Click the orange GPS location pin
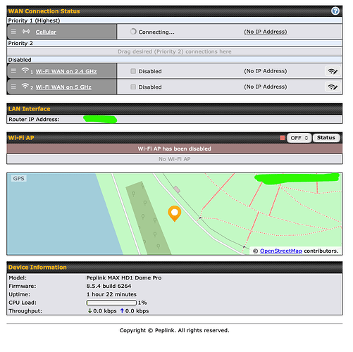The width and height of the screenshot is (353, 352). (175, 213)
